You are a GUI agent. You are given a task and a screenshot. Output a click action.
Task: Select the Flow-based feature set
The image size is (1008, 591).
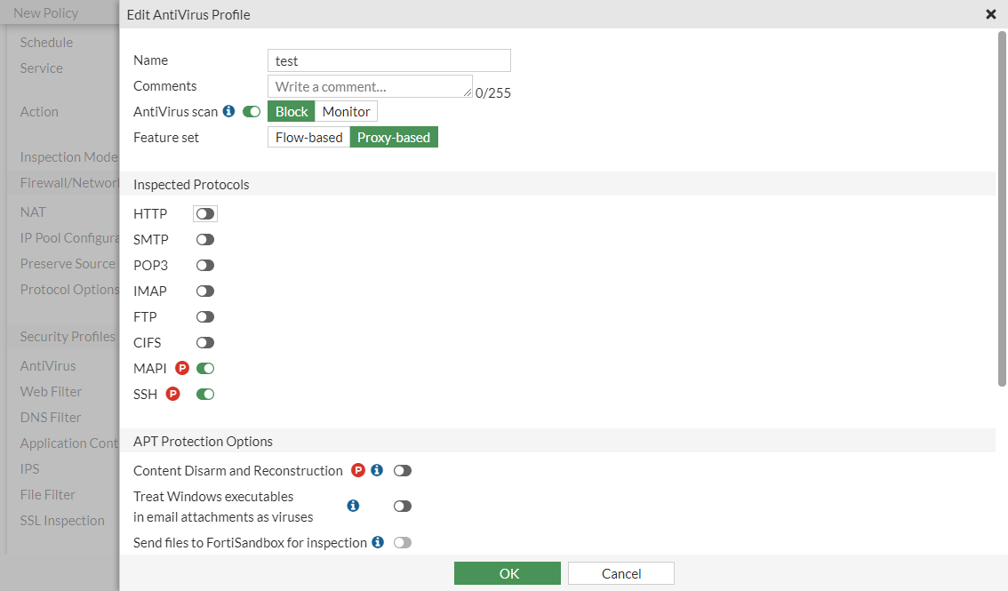click(308, 137)
